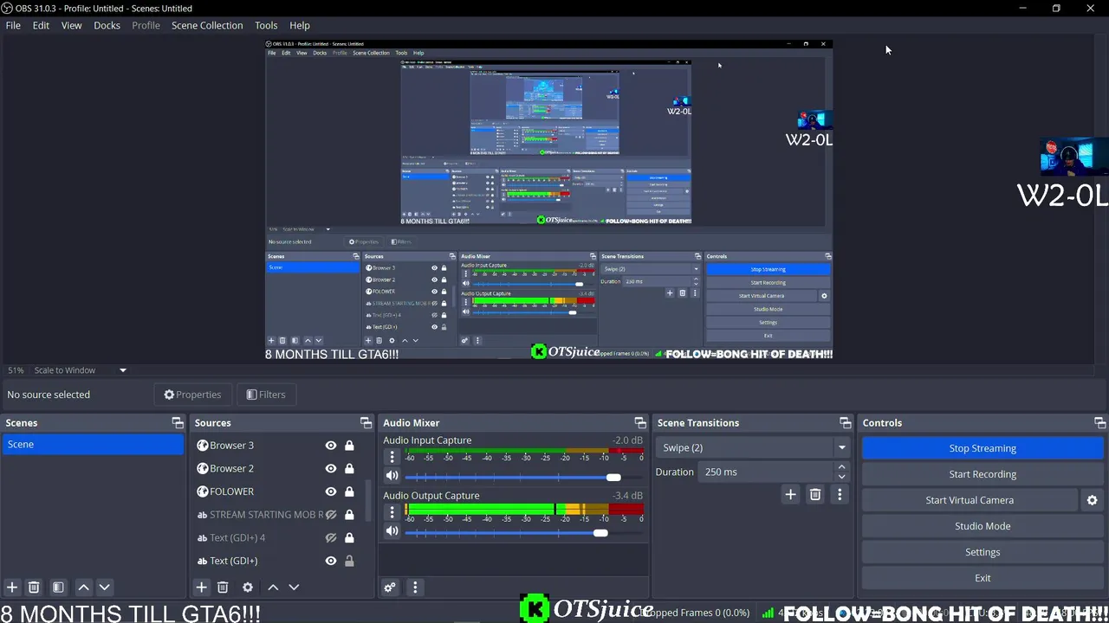Image resolution: width=1109 pixels, height=623 pixels.
Task: Add a new scene with plus icon
Action: [x=12, y=587]
